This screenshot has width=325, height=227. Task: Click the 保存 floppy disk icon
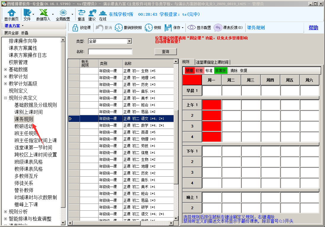click(x=168, y=28)
